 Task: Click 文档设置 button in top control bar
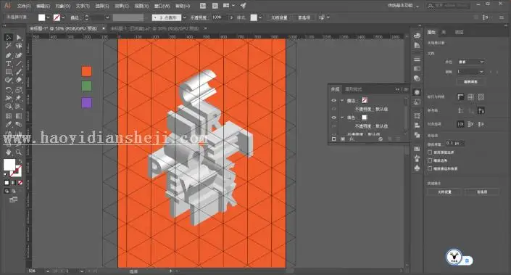pyautogui.click(x=279, y=17)
